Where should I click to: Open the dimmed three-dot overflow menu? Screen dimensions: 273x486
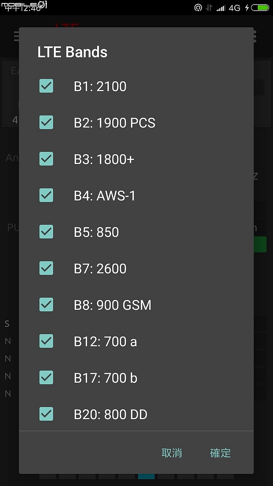point(254,36)
